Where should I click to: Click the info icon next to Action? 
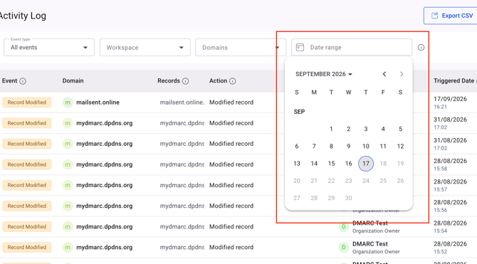pos(232,81)
